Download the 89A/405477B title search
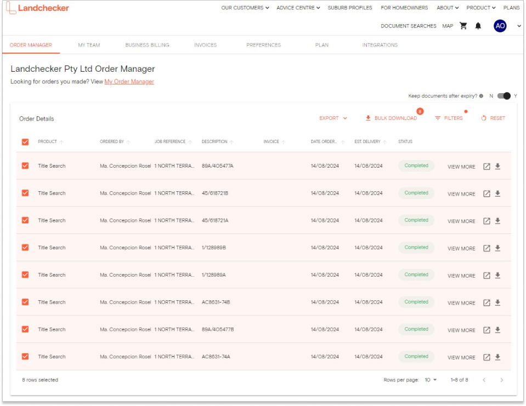The width and height of the screenshot is (526, 406). pyautogui.click(x=498, y=330)
